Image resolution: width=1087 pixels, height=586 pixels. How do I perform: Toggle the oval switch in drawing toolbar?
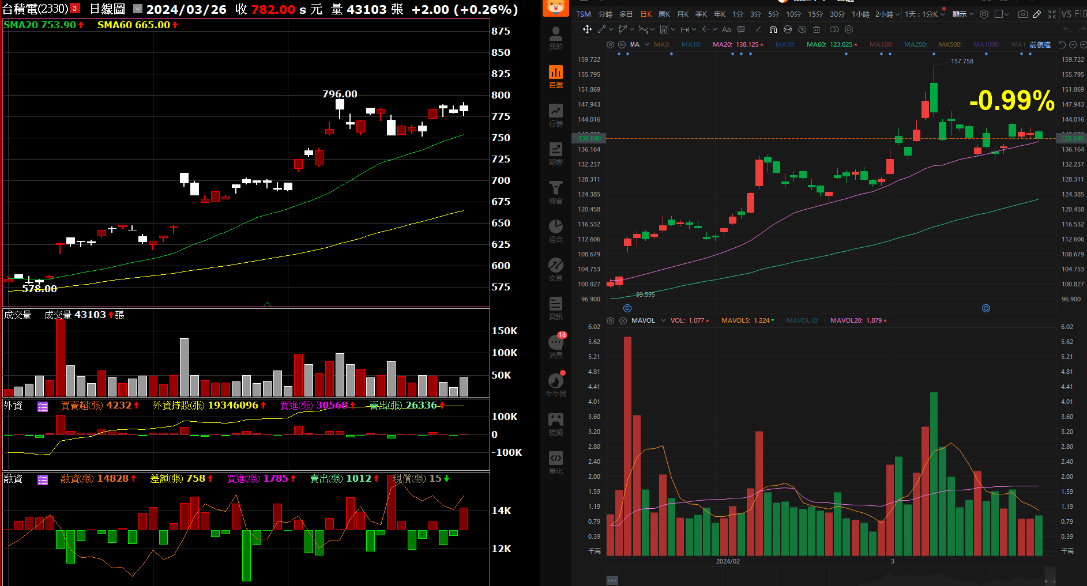coord(834,29)
